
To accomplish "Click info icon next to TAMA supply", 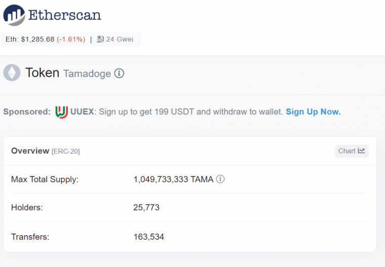I will 220,179.
